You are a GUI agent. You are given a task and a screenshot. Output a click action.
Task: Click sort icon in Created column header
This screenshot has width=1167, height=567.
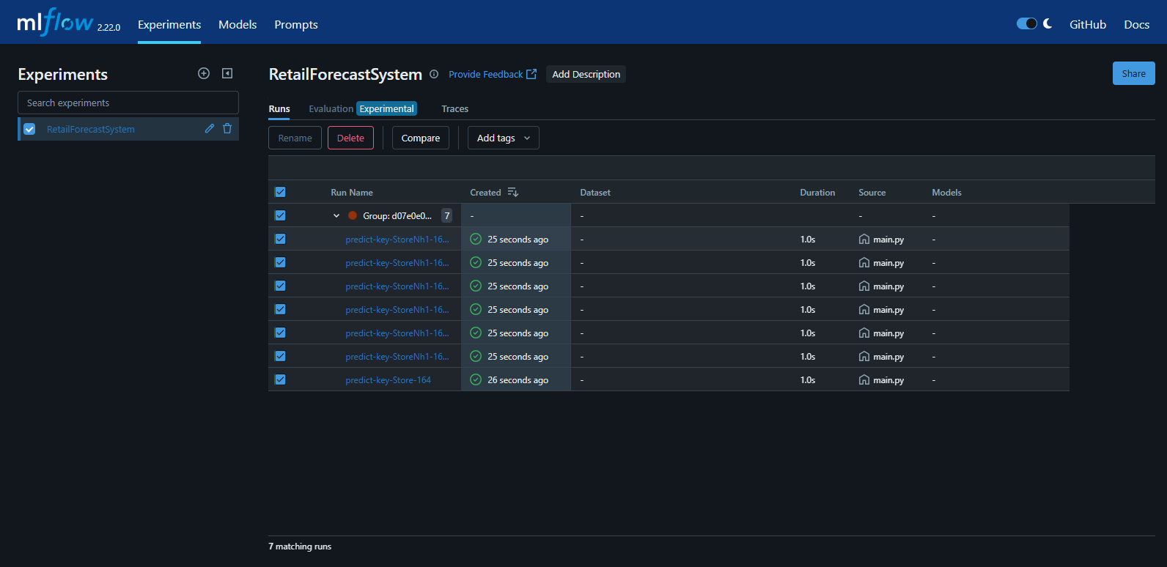tap(513, 192)
